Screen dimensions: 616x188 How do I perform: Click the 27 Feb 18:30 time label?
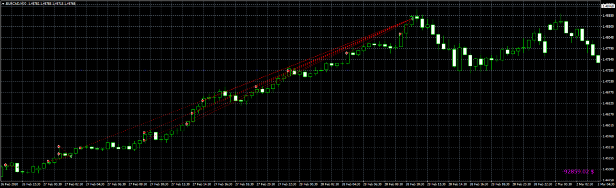click(244, 185)
